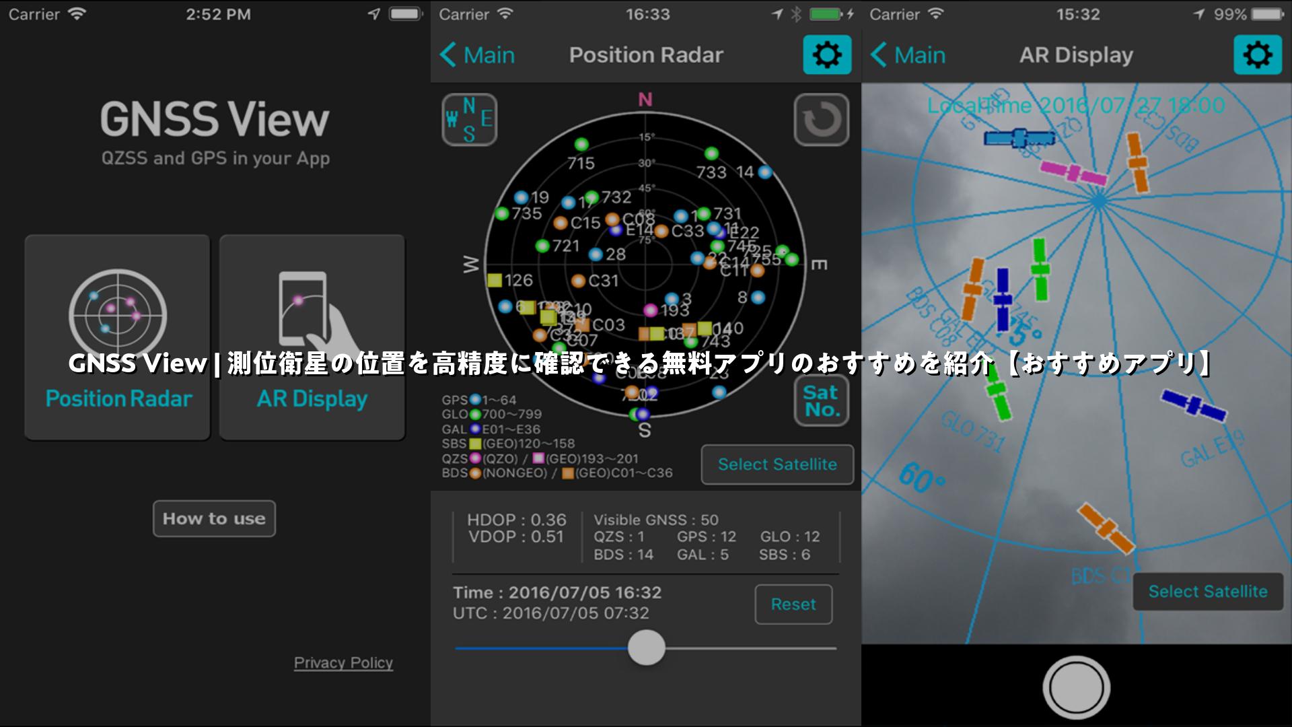Go back to Main from Position Radar
The image size is (1292, 727).
477,55
